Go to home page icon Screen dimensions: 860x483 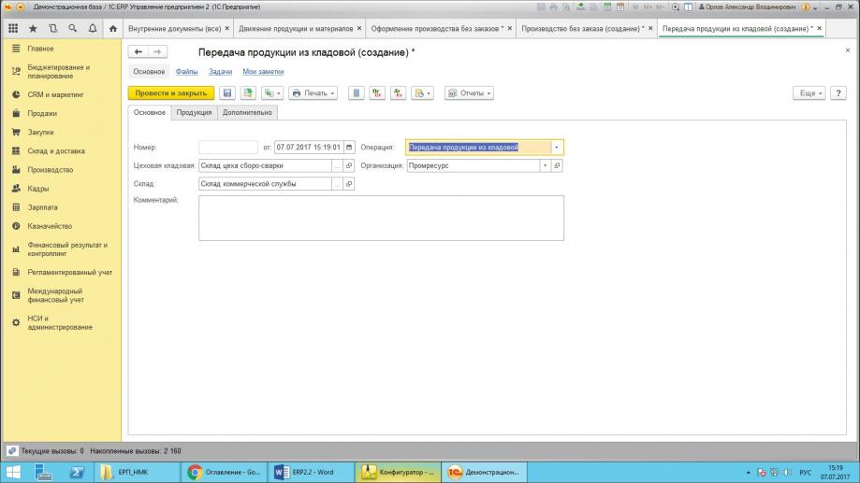(x=113, y=29)
